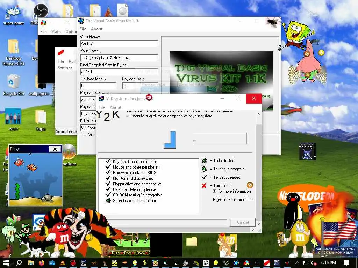Click the Visual Basic Virus Kit title icon
Viewport: 358px width, 268px height.
[81, 21]
